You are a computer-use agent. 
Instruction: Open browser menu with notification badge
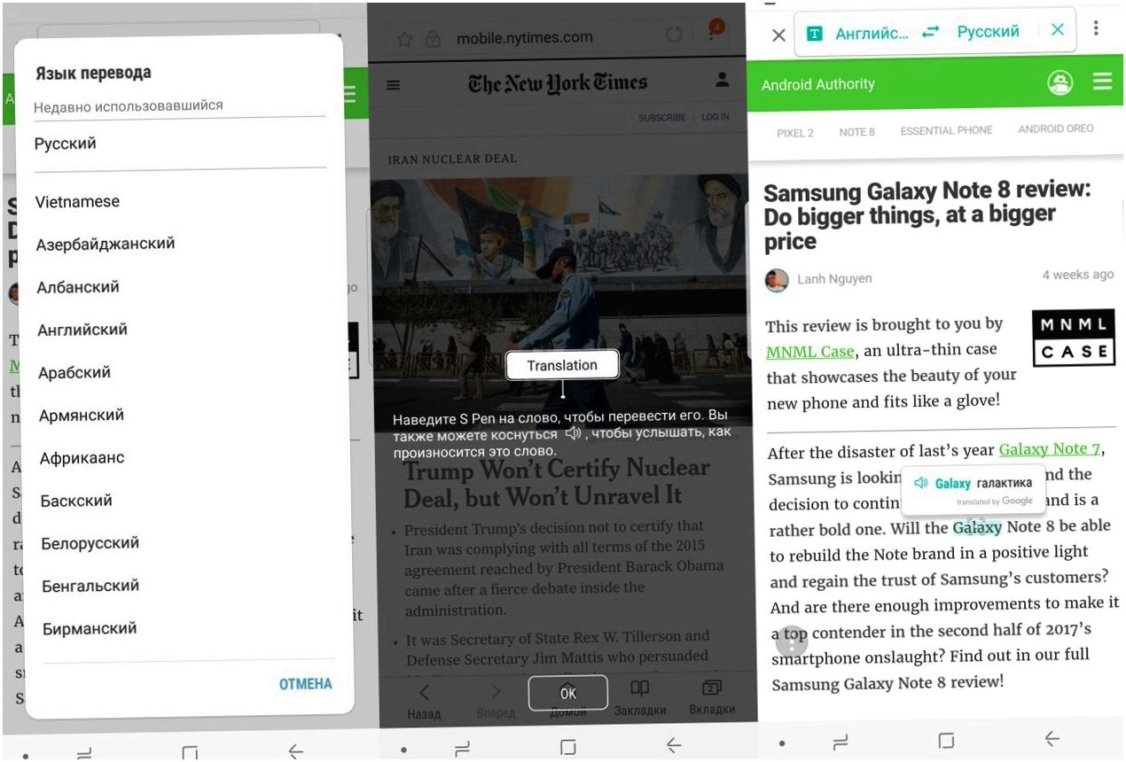coord(712,34)
